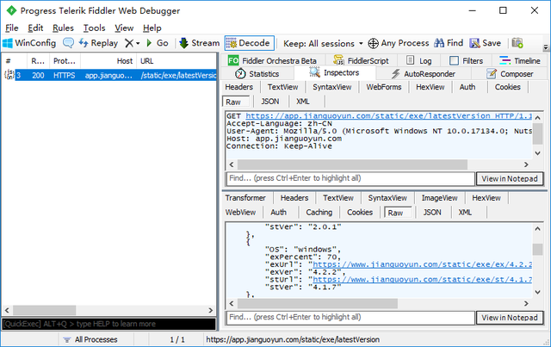Screen dimensions: 551x347
Task: Select request WebForms inspector tab
Action: 384,87
